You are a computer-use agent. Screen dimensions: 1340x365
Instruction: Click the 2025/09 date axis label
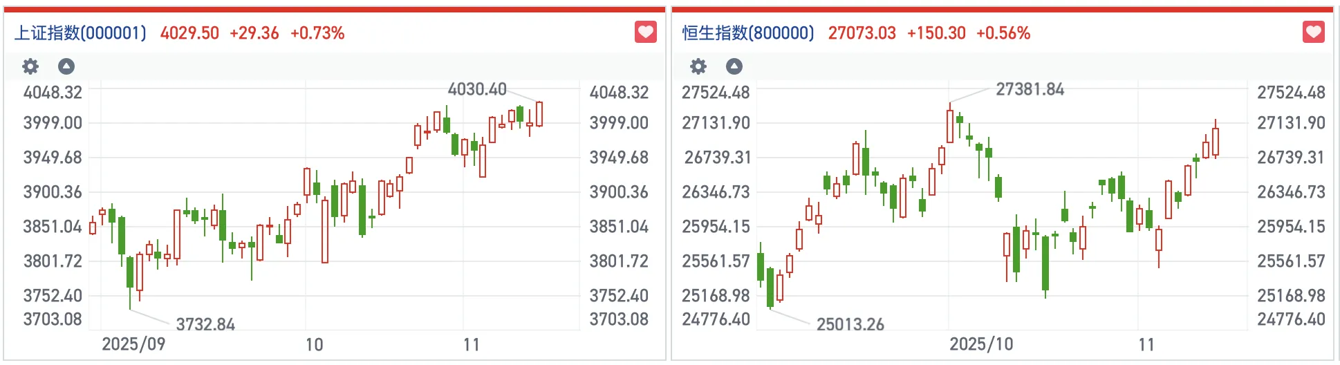(133, 344)
